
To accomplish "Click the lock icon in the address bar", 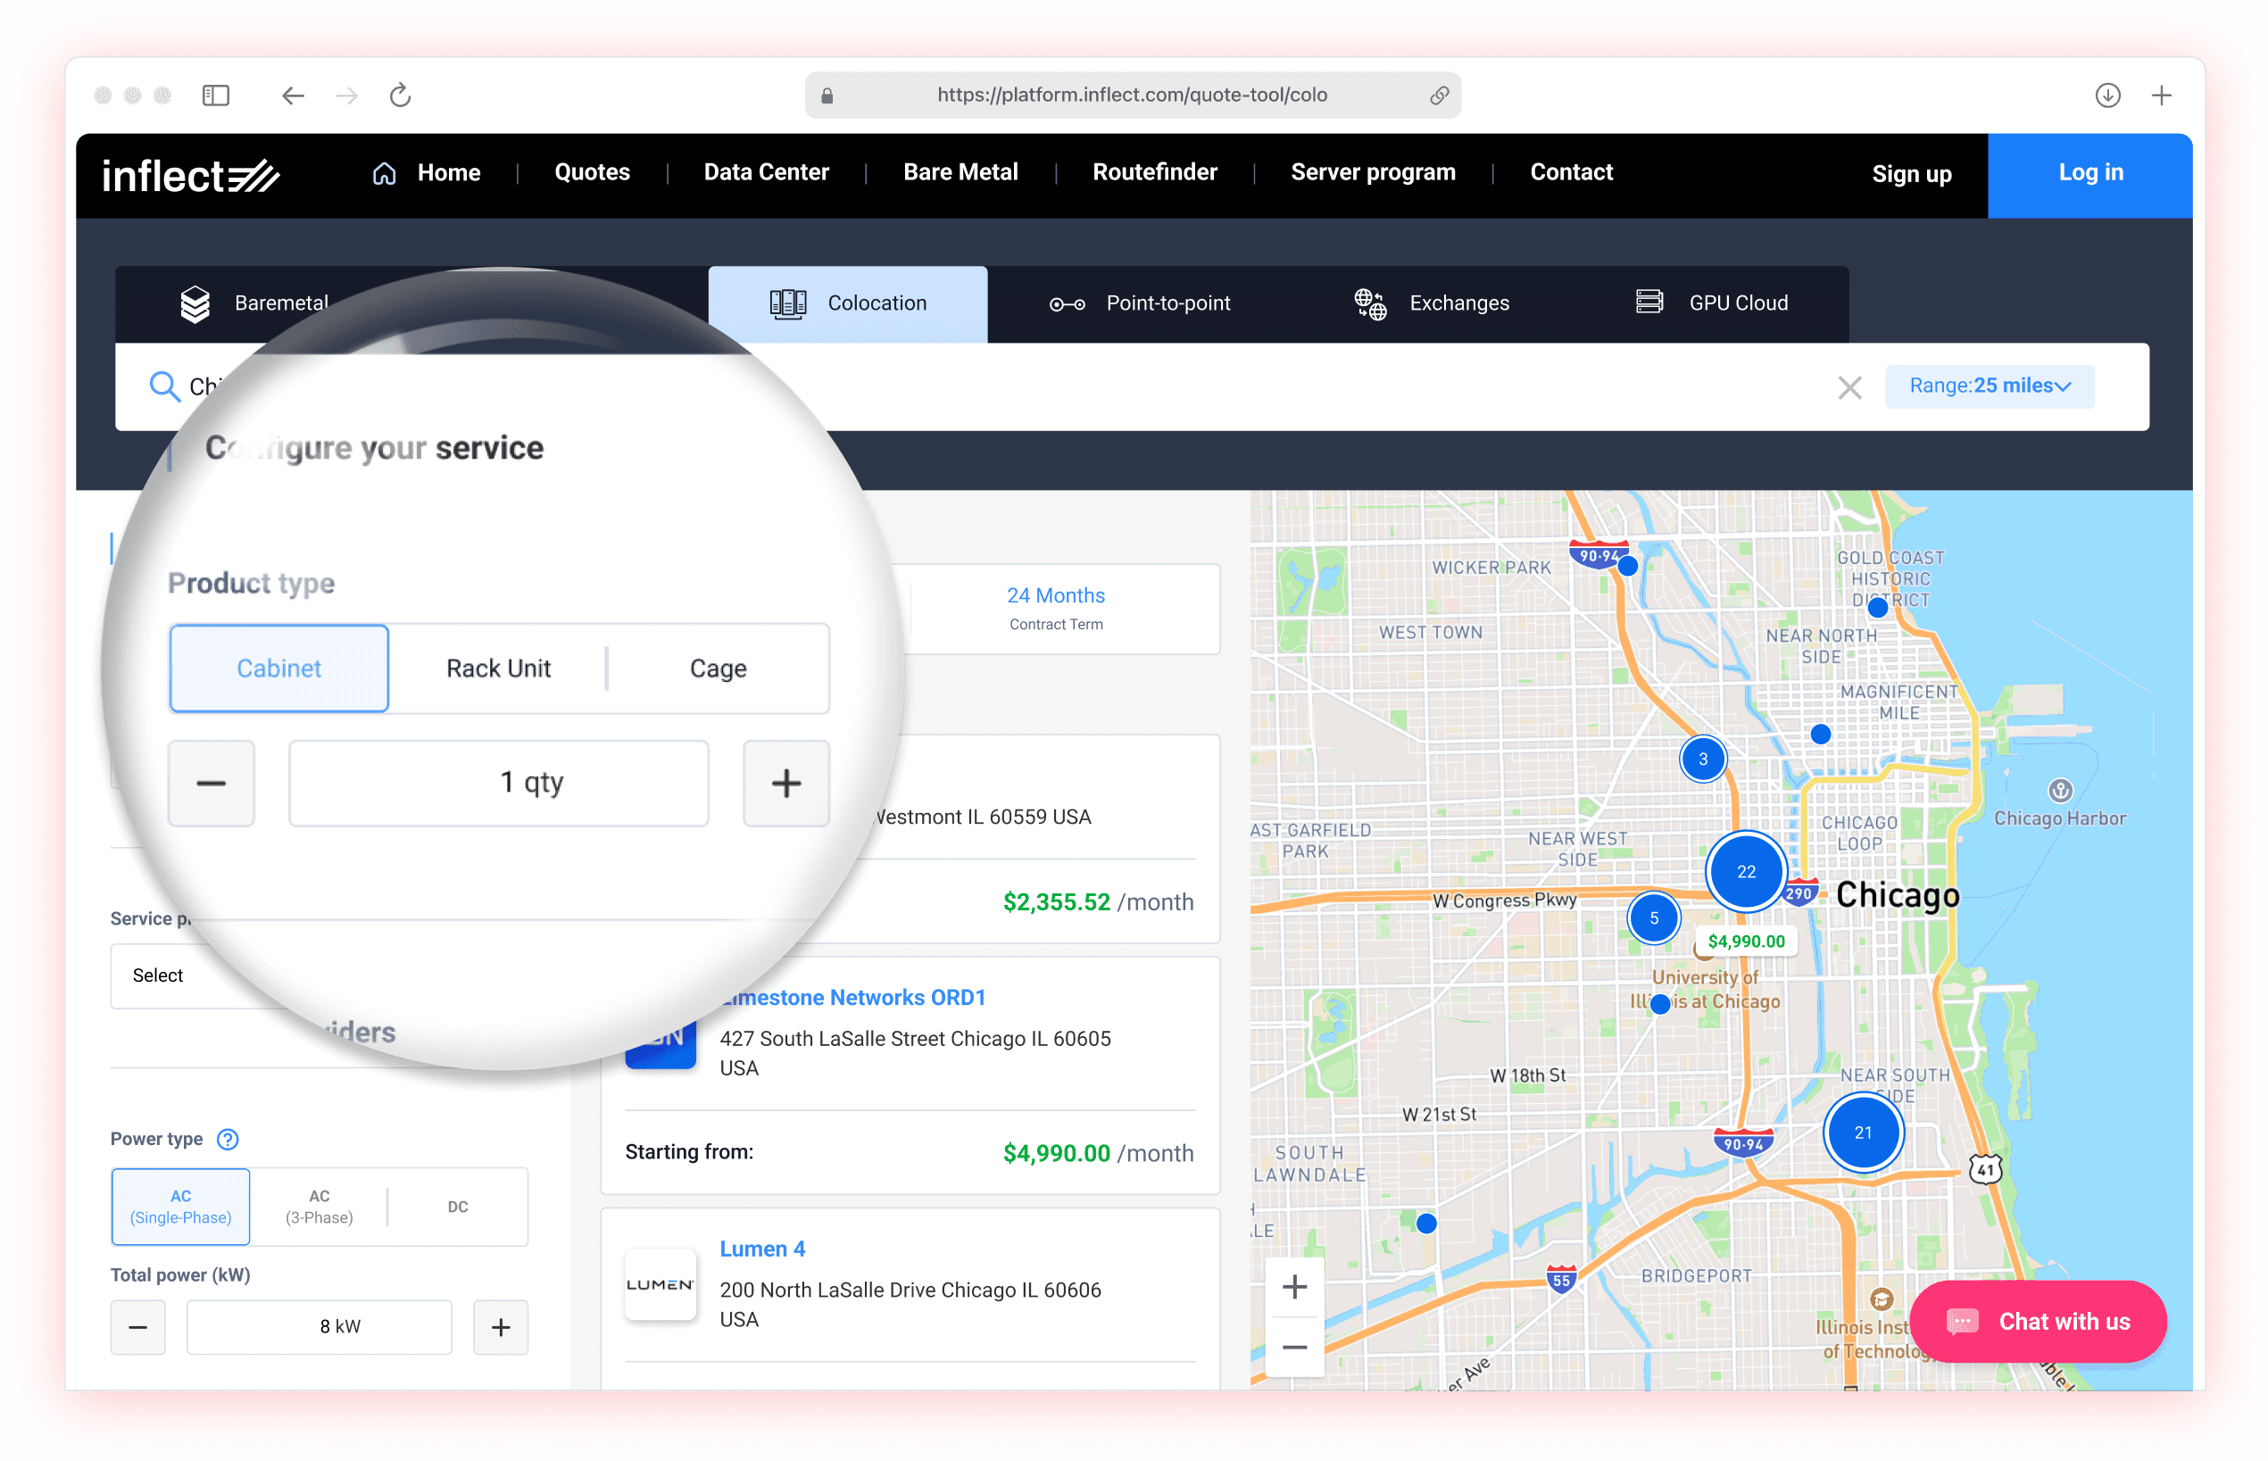I will tap(827, 95).
